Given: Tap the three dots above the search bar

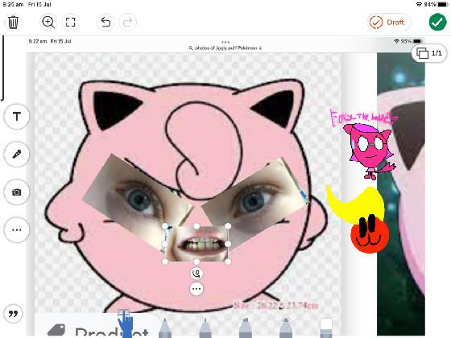Looking at the screenshot, I should [x=225, y=42].
